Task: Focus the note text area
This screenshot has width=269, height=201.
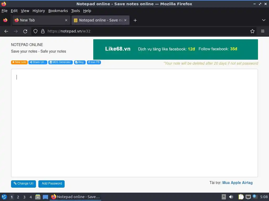Action: (x=134, y=123)
